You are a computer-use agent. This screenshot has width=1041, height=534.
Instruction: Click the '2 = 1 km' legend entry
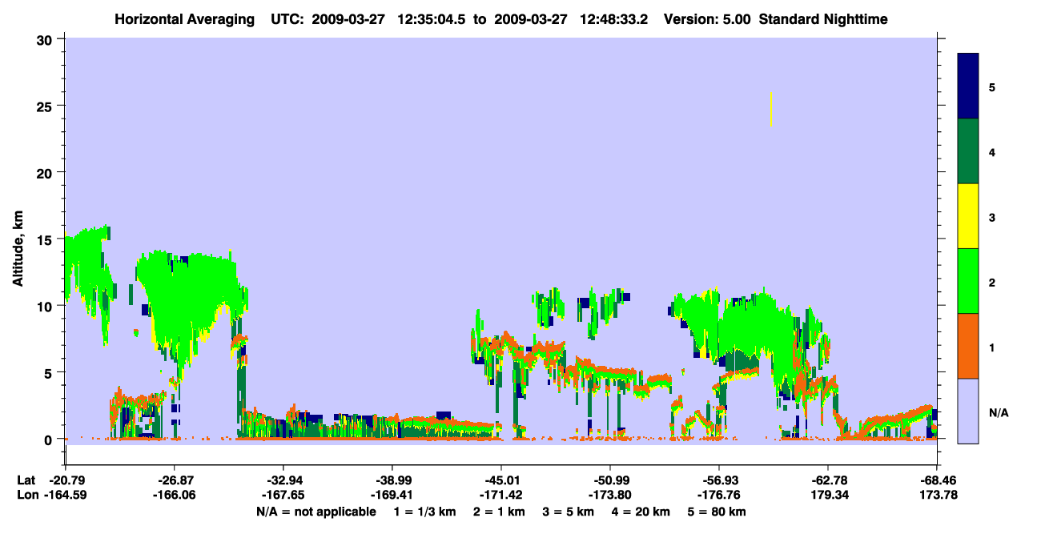pos(499,512)
